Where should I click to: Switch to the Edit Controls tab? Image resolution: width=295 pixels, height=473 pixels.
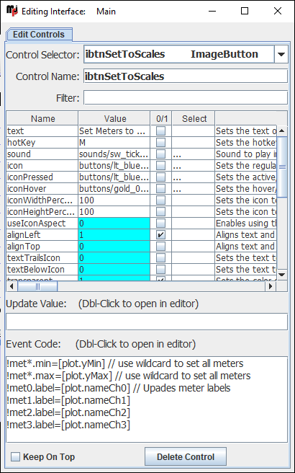(39, 35)
